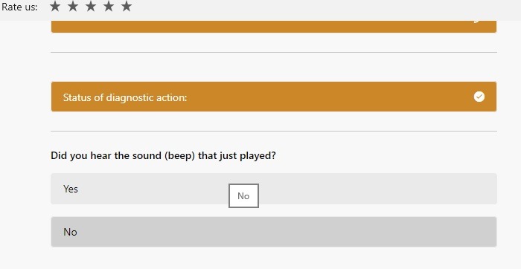This screenshot has width=521, height=269.
Task: Give a two-star rating
Action: (73, 6)
